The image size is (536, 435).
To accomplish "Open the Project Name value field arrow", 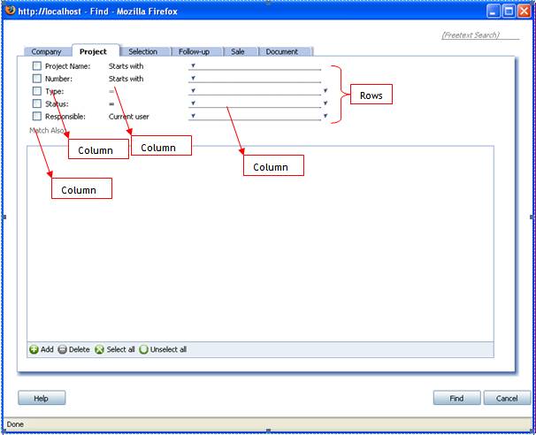I will (193, 65).
